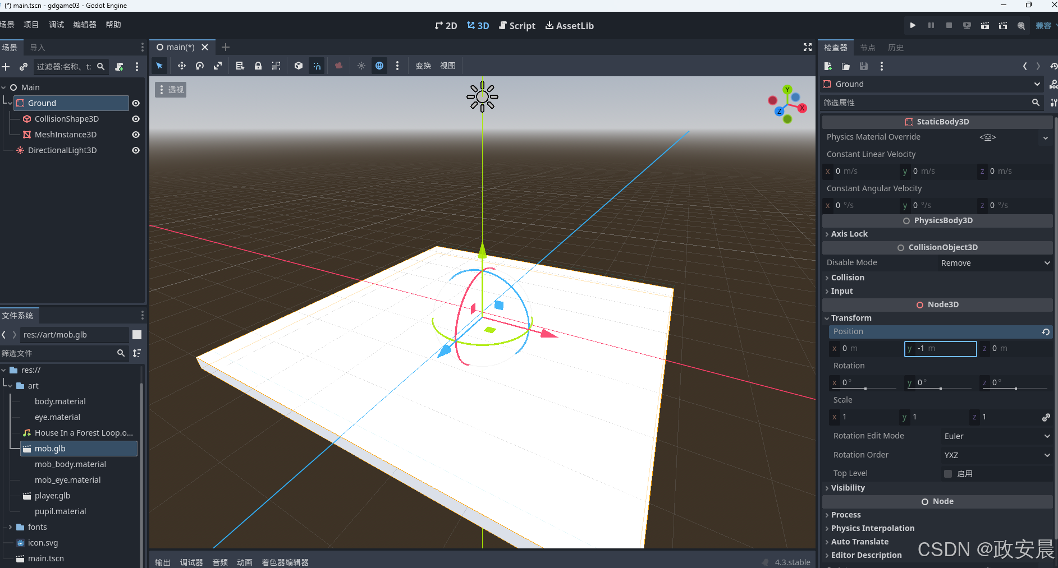Click the lock selected node icon

click(x=258, y=66)
